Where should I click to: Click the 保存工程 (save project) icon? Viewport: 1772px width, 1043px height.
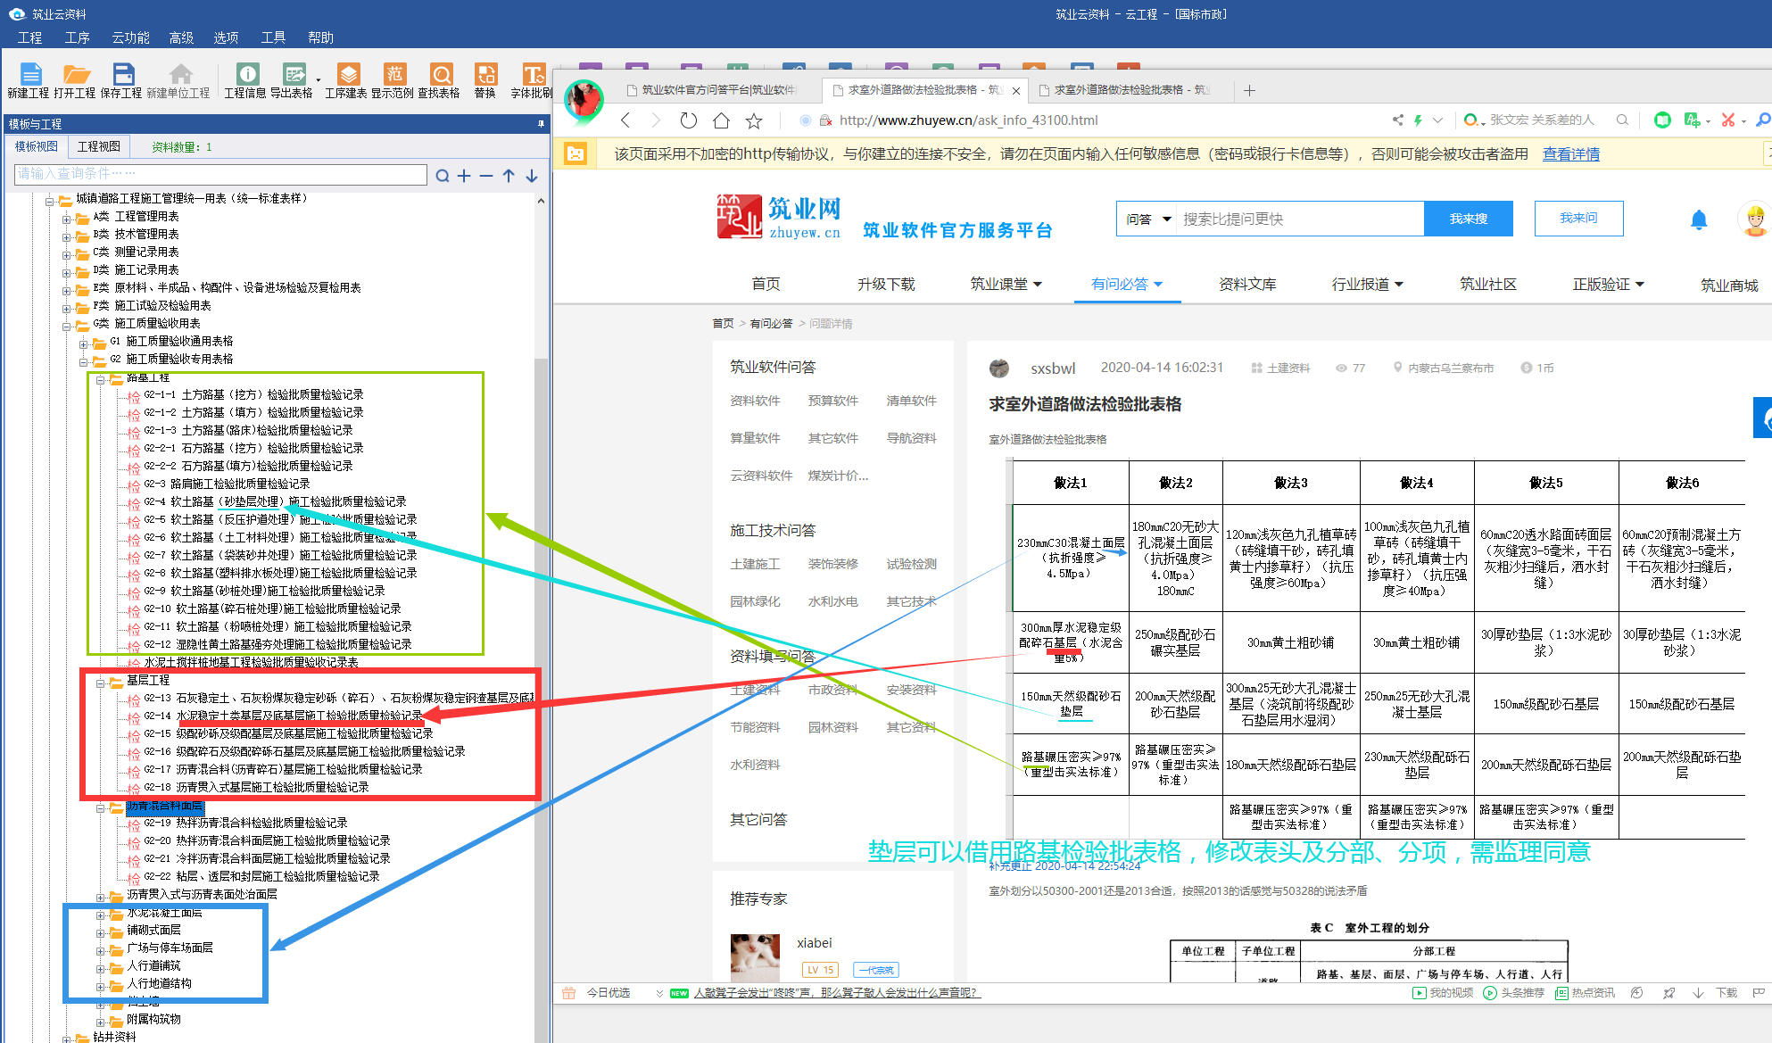point(123,74)
